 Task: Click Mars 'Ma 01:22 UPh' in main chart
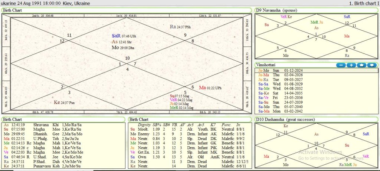pyautogui.click(x=210, y=88)
